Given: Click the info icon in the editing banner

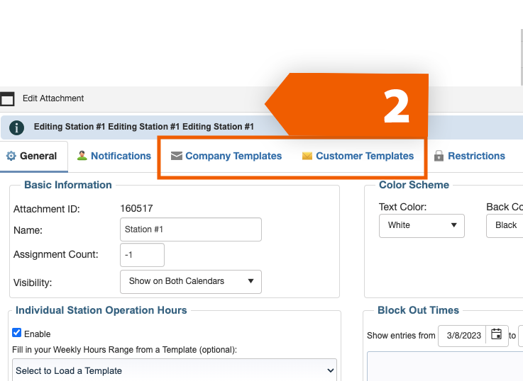Looking at the screenshot, I should pos(16,127).
